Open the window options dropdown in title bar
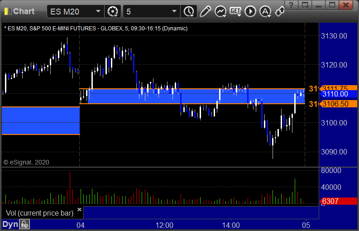The height and width of the screenshot is (231, 359). tap(305, 5)
